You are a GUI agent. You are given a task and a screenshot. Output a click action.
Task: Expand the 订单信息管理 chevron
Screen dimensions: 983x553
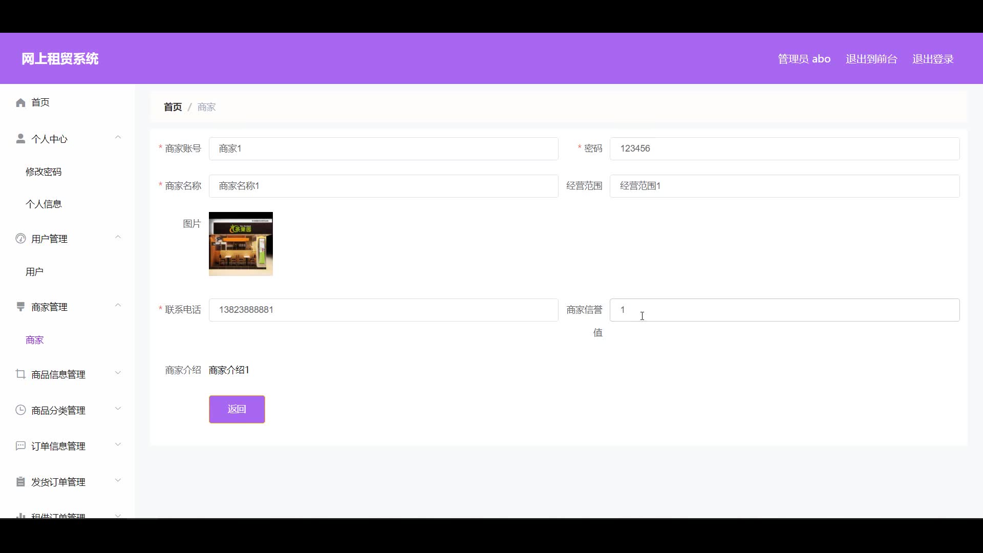click(x=118, y=444)
